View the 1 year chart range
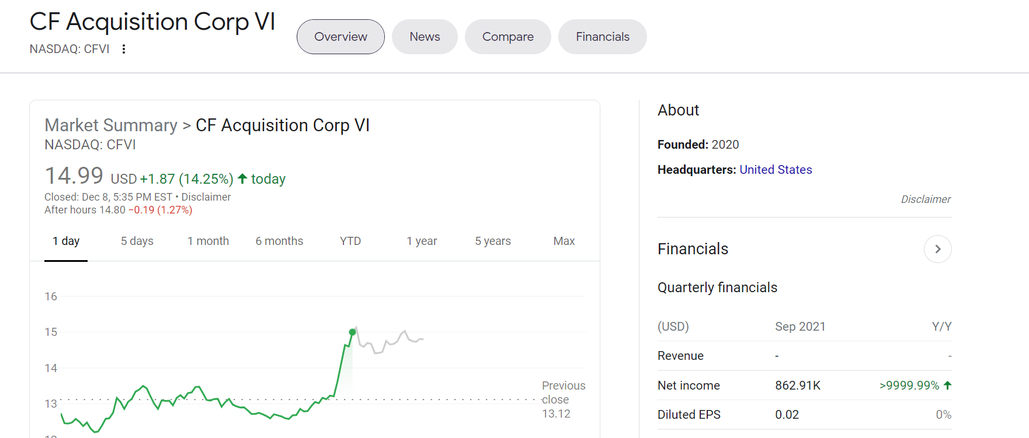 [422, 241]
